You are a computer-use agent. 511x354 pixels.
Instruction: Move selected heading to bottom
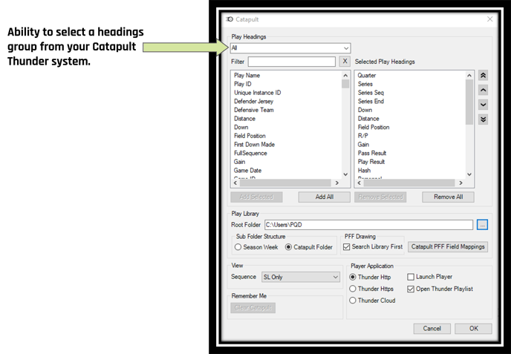483,119
